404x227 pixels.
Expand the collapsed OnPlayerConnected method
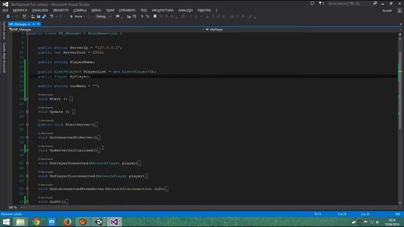pyautogui.click(x=27, y=163)
